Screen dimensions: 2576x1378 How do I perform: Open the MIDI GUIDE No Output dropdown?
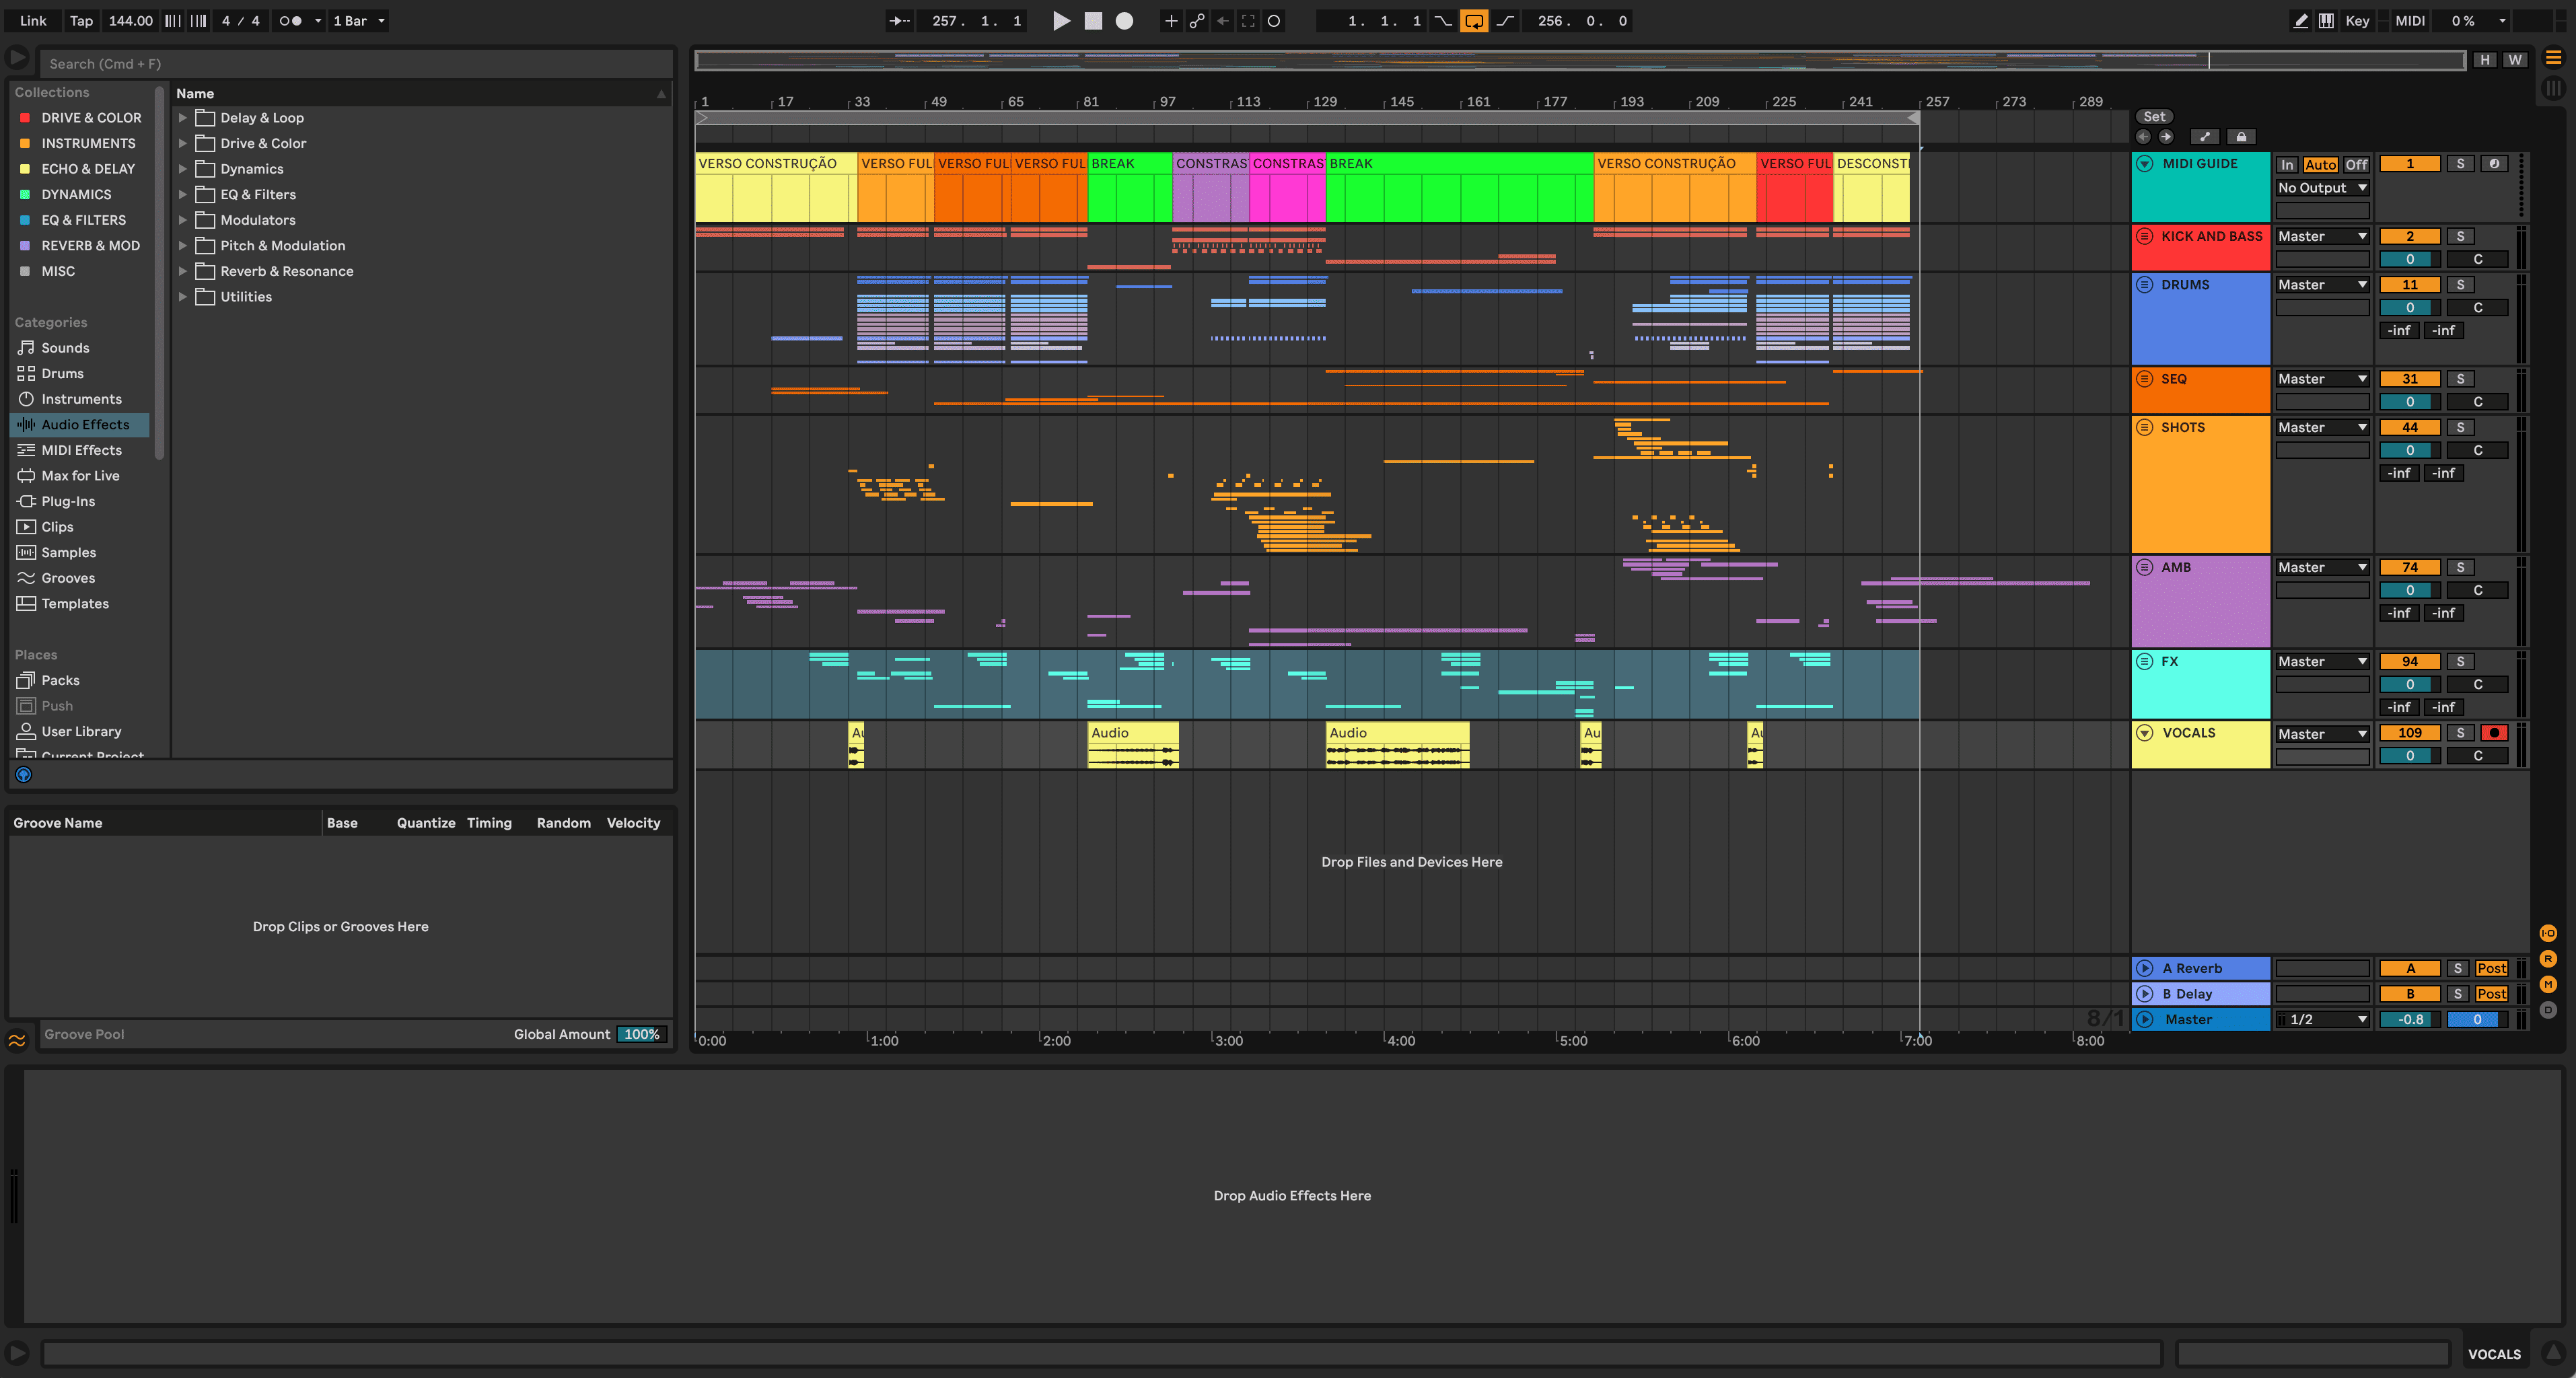(x=2321, y=188)
